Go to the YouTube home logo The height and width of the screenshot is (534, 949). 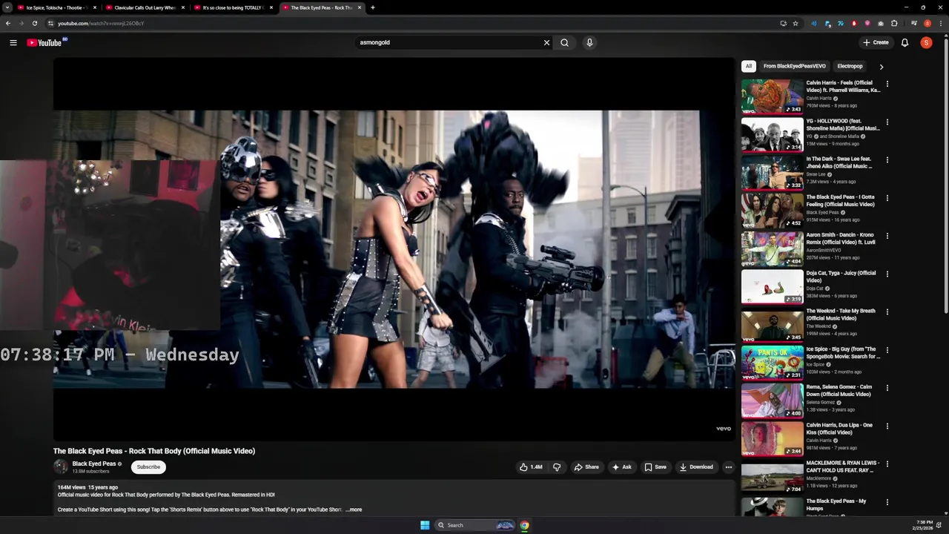[44, 42]
